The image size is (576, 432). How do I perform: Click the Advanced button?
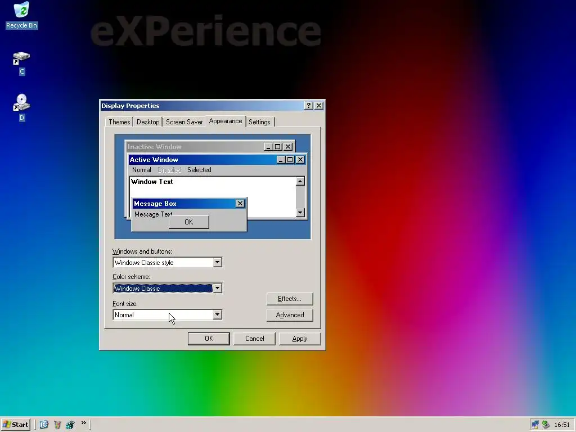290,315
